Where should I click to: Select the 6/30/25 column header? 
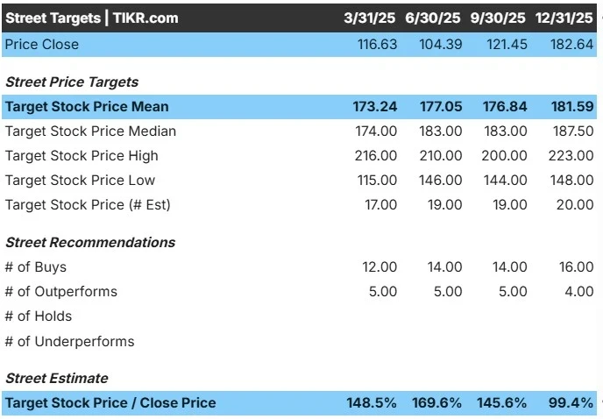point(433,18)
